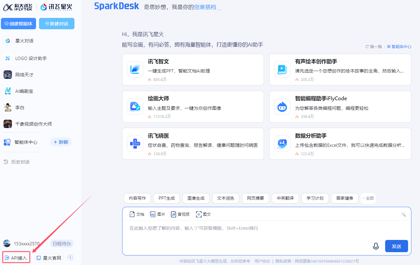Image resolution: width=420 pixels, height=265 pixels.
Task: Open LOGO 设计助手 in the sidebar
Action: [x=31, y=58]
